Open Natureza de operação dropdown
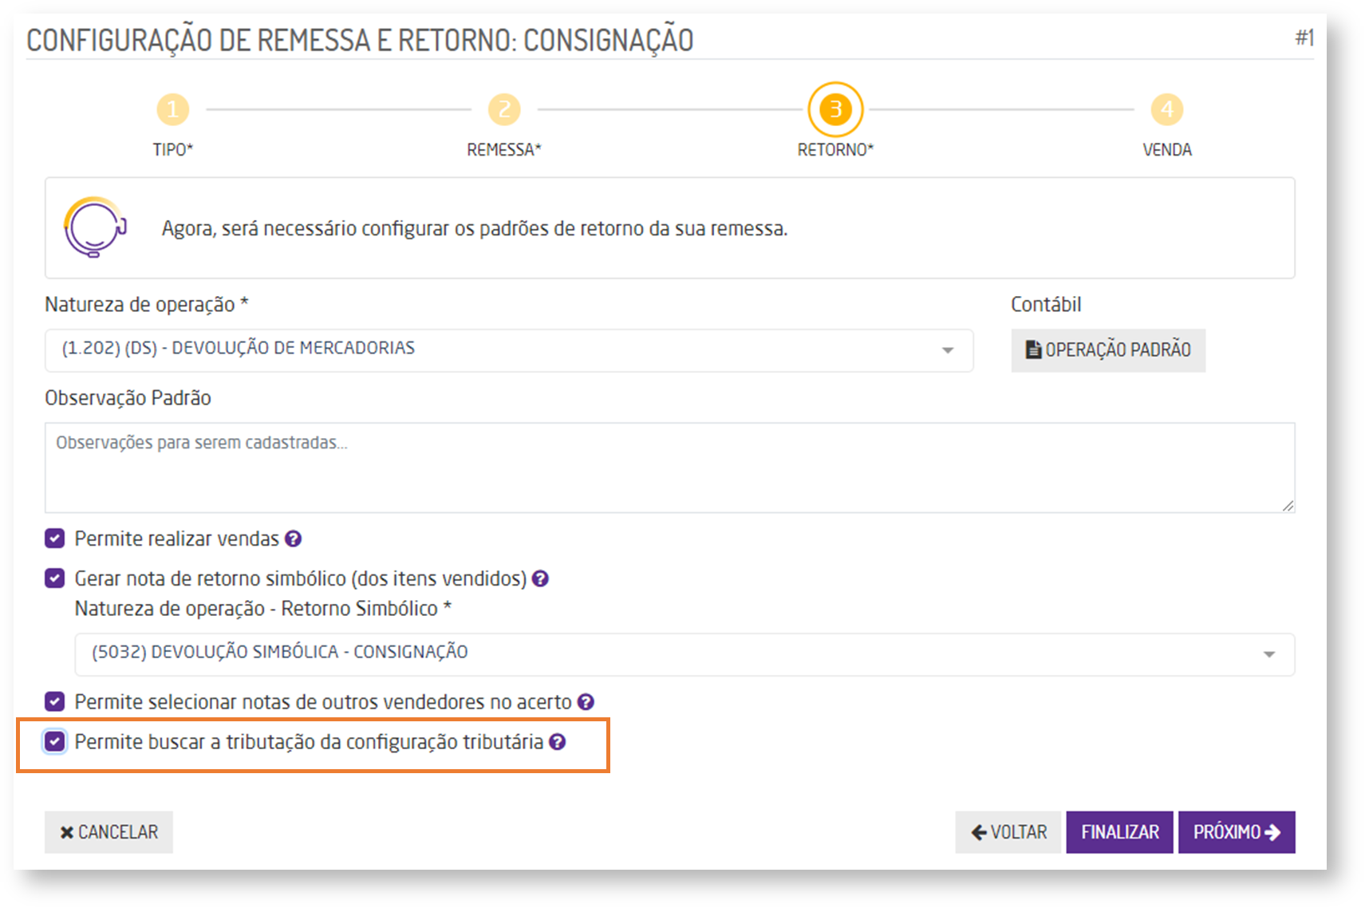The image size is (1365, 908). 508,350
